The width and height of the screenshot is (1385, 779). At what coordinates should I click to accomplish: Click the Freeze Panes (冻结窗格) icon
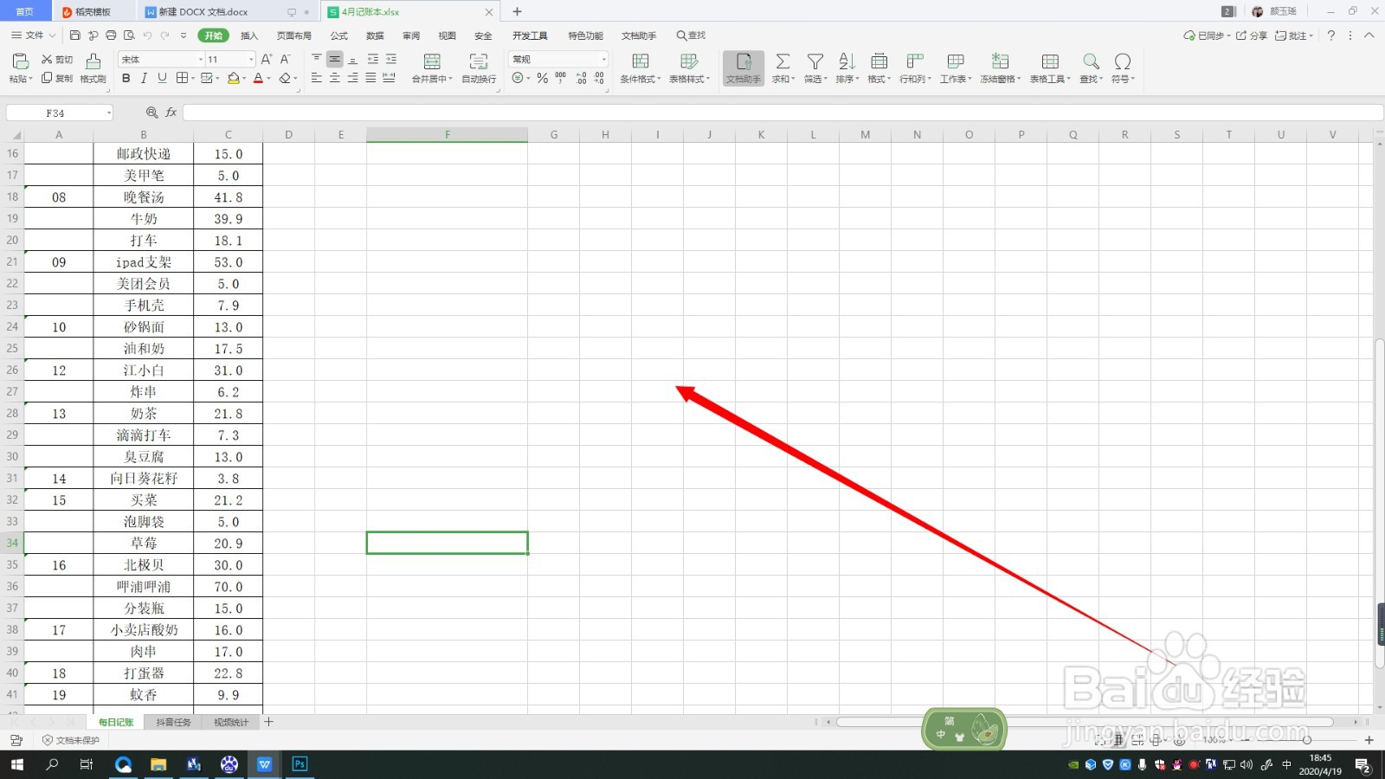point(1001,61)
